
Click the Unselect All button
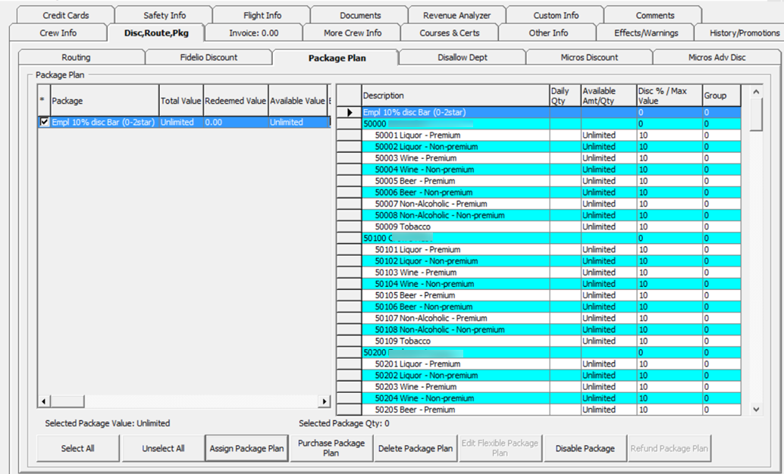click(164, 448)
